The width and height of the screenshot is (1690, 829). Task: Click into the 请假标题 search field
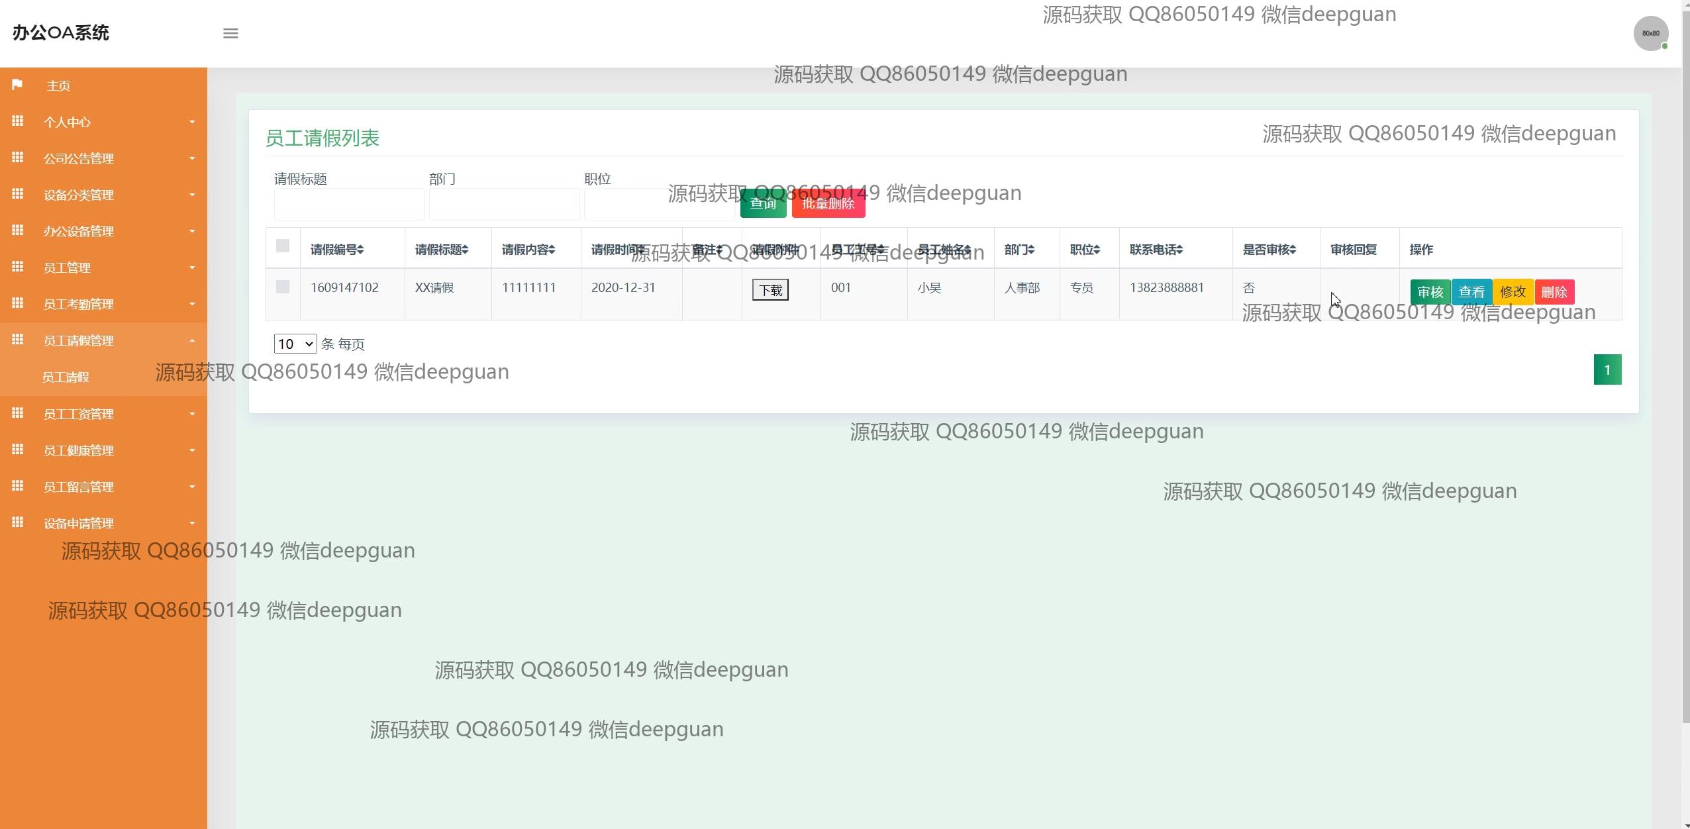tap(349, 204)
